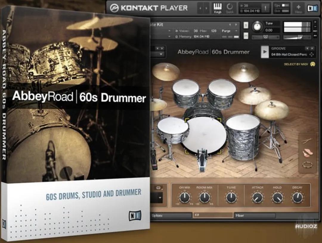322x243 pixels.
Task: Switch to the Kit tab
Action: click(213, 215)
